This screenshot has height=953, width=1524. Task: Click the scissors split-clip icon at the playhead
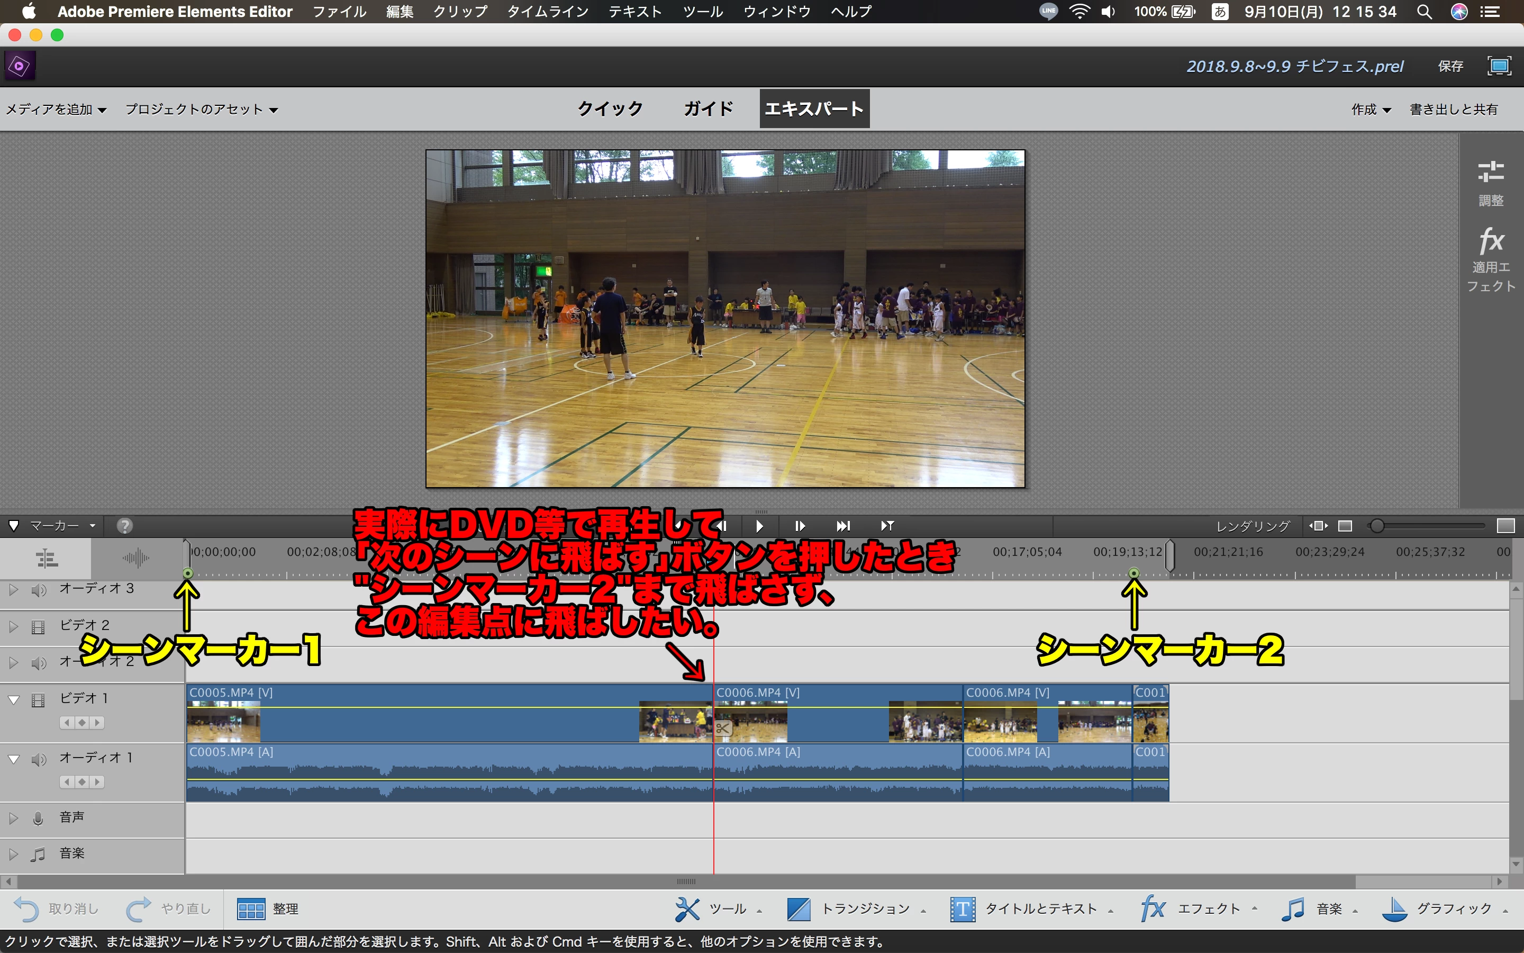(x=723, y=729)
